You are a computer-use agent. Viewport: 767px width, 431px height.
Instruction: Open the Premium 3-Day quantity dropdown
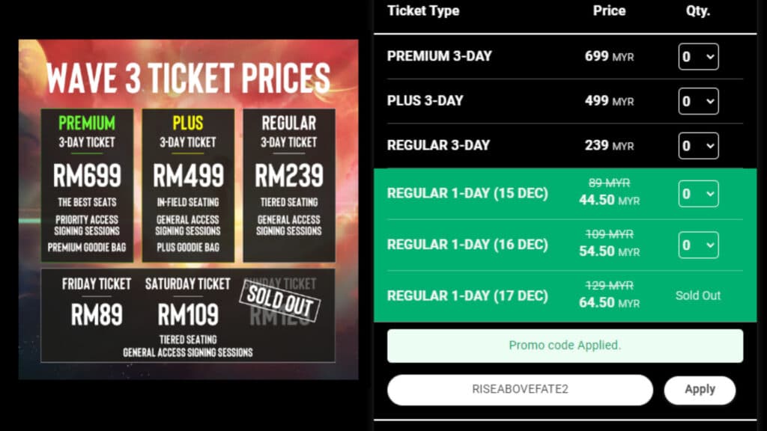[698, 57]
